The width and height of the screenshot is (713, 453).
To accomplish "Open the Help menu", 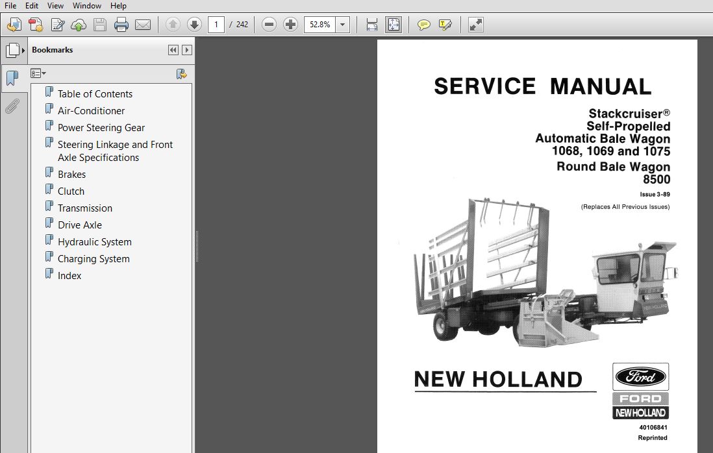I will point(118,5).
